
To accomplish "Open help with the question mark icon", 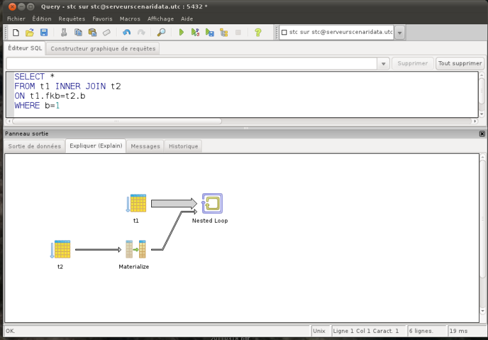I will [258, 33].
